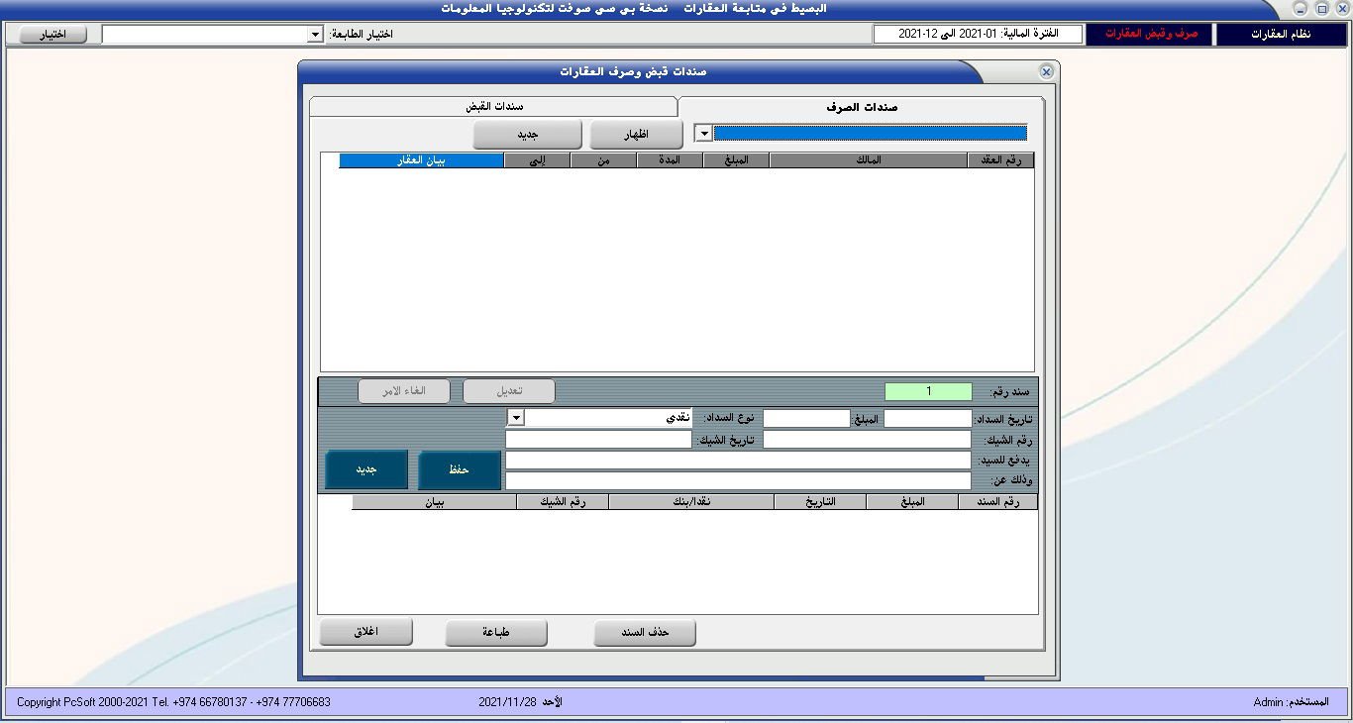Screen dimensions: 1353x723
Task: Close the dialog with the اغلاق button
Action: pos(365,632)
